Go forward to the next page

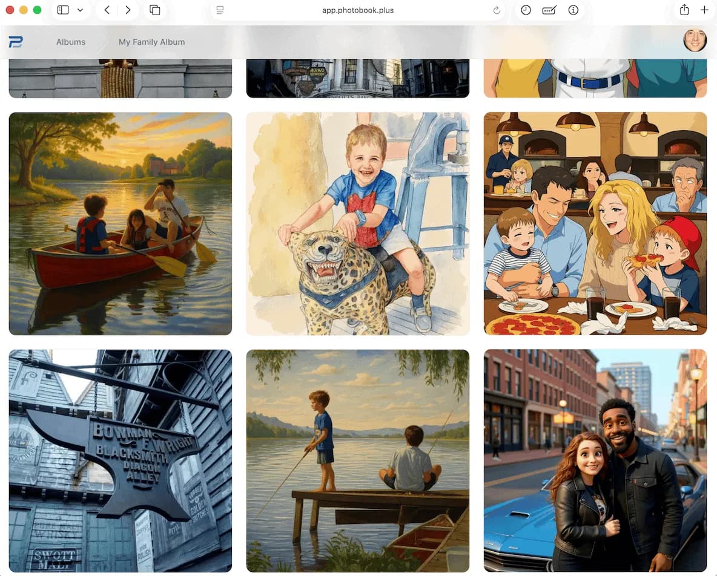click(x=128, y=10)
